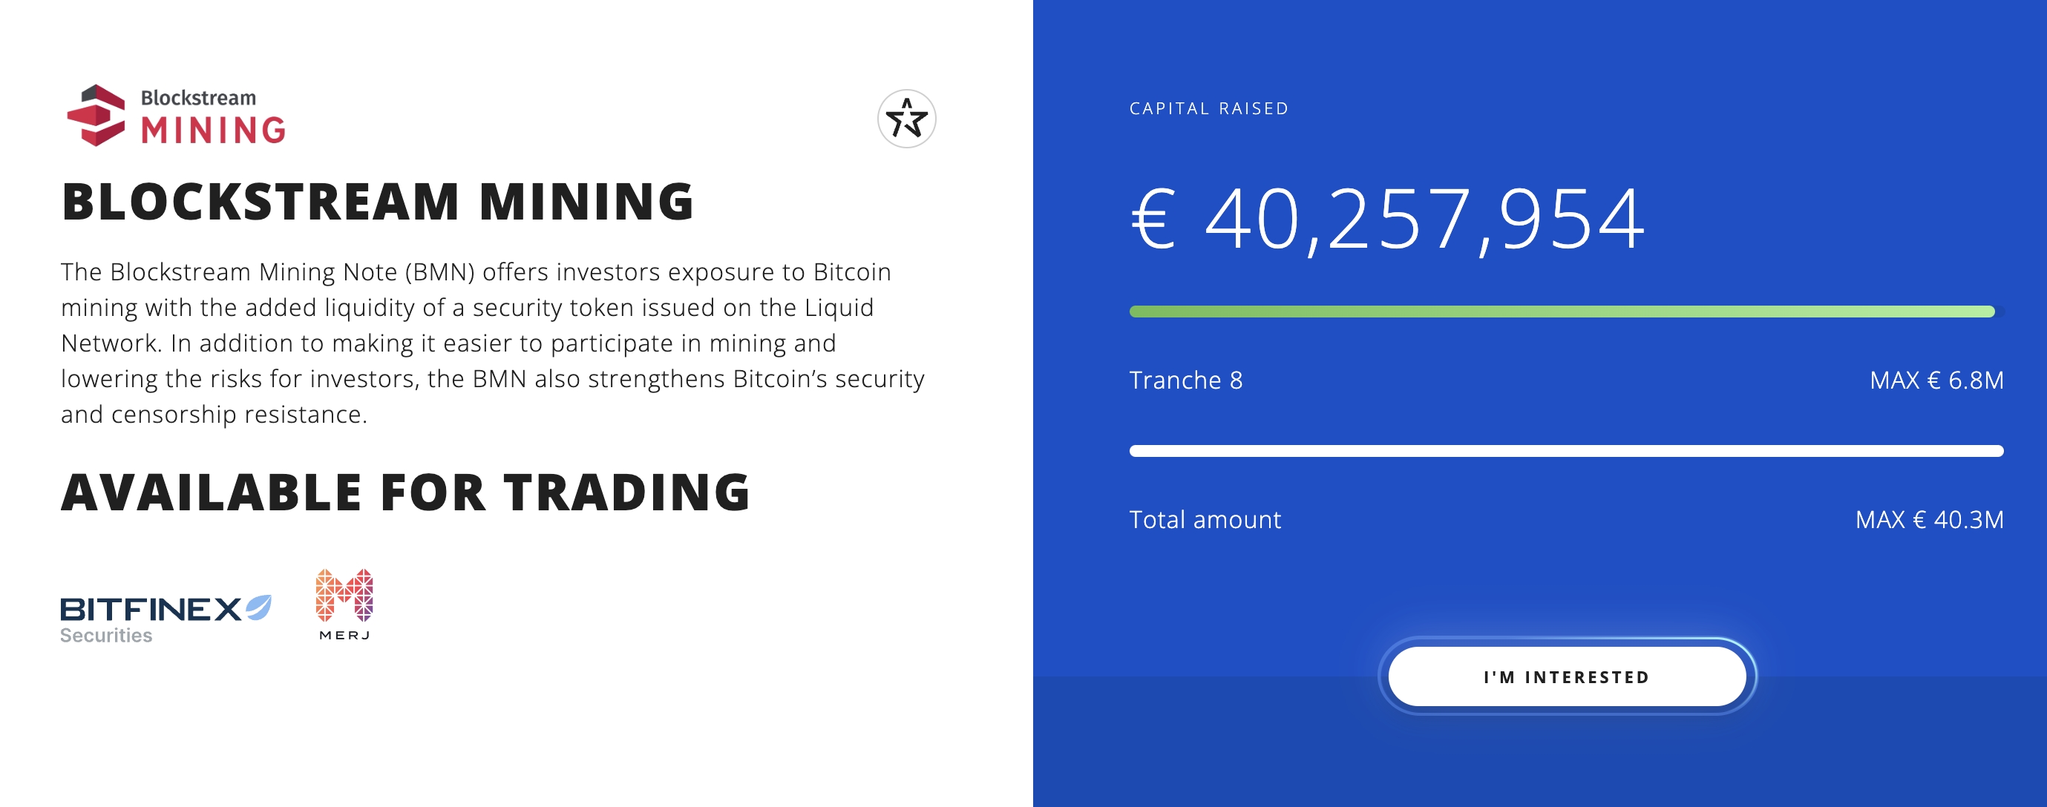The image size is (2047, 807).
Task: Click the Blockstream Mining Note description paragraph
Action: (493, 343)
